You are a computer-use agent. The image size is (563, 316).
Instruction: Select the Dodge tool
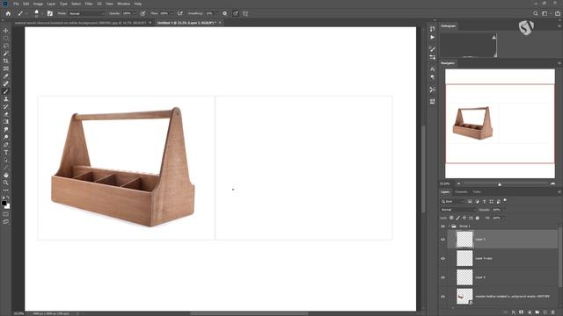(6, 137)
